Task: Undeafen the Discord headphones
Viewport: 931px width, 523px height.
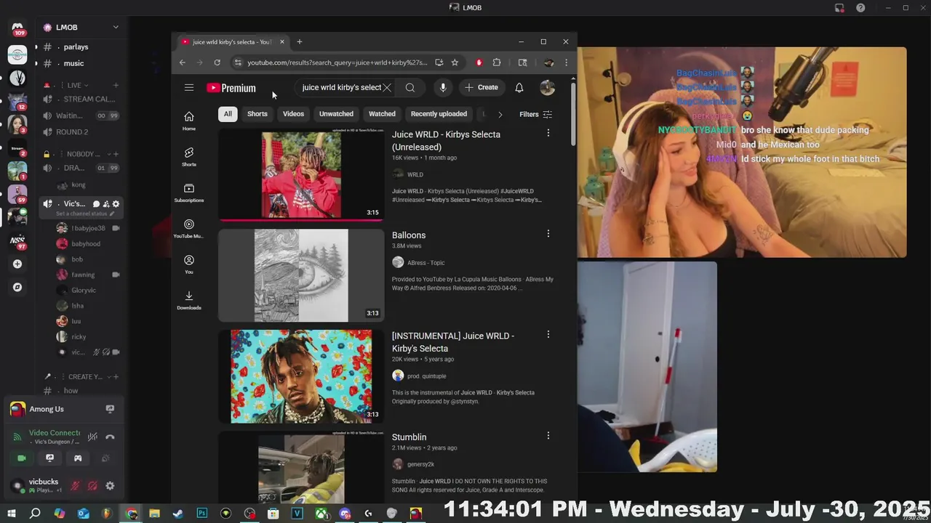Action: click(x=92, y=486)
